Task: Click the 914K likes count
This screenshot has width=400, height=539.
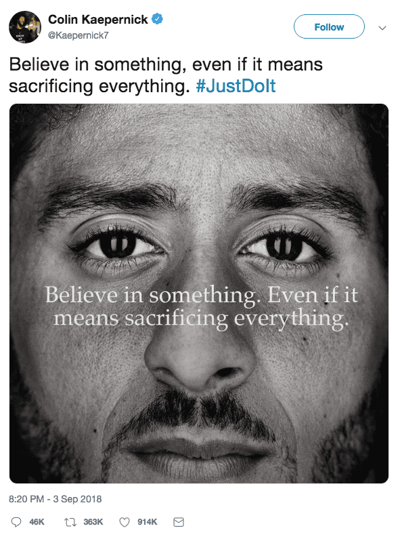Action: (x=147, y=522)
